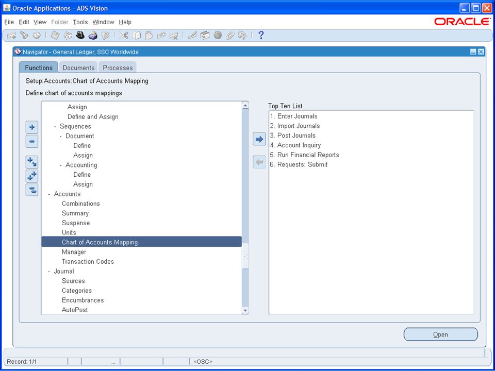Select Units under Accounts
The width and height of the screenshot is (495, 371).
coord(69,232)
